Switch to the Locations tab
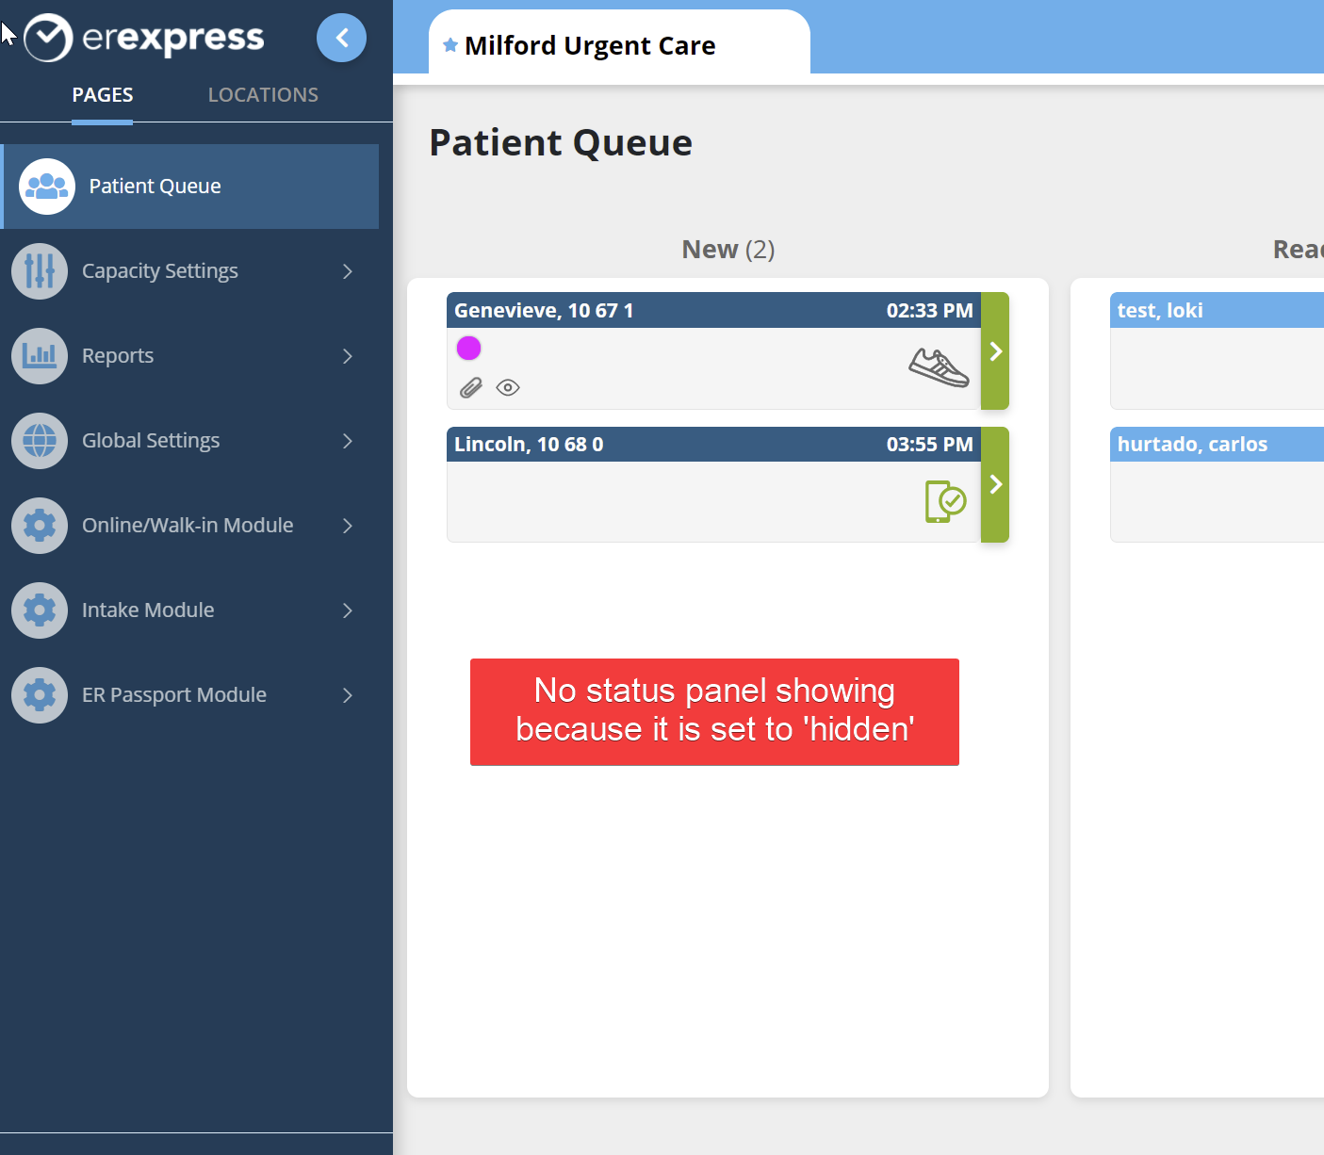1324x1155 pixels. pyautogui.click(x=263, y=95)
